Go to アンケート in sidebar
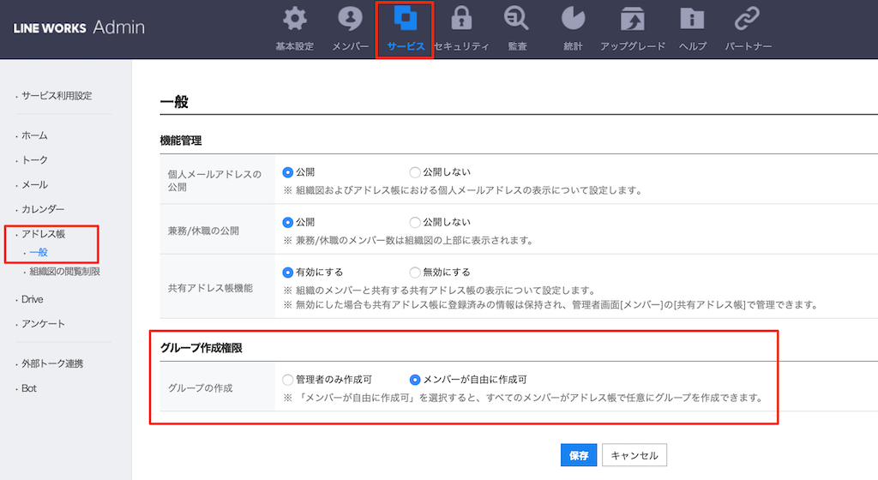Image resolution: width=878 pixels, height=480 pixels. click(x=43, y=324)
